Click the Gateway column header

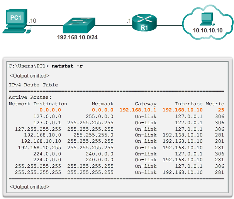point(146,104)
